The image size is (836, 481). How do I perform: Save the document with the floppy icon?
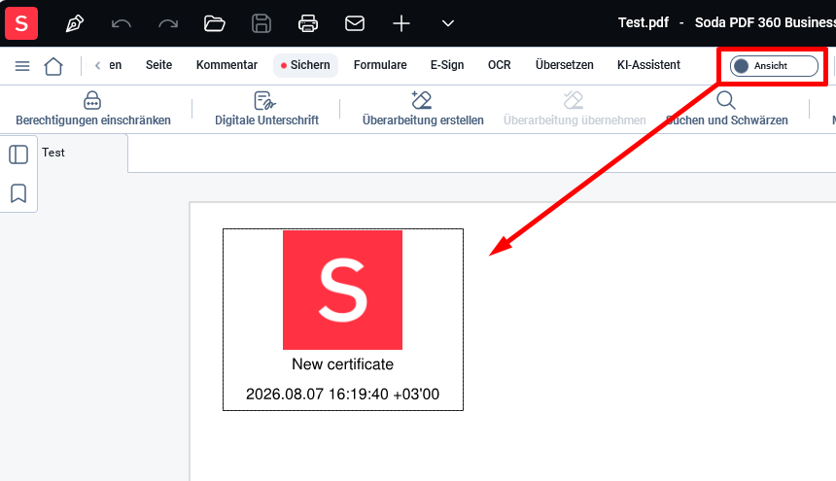click(261, 23)
